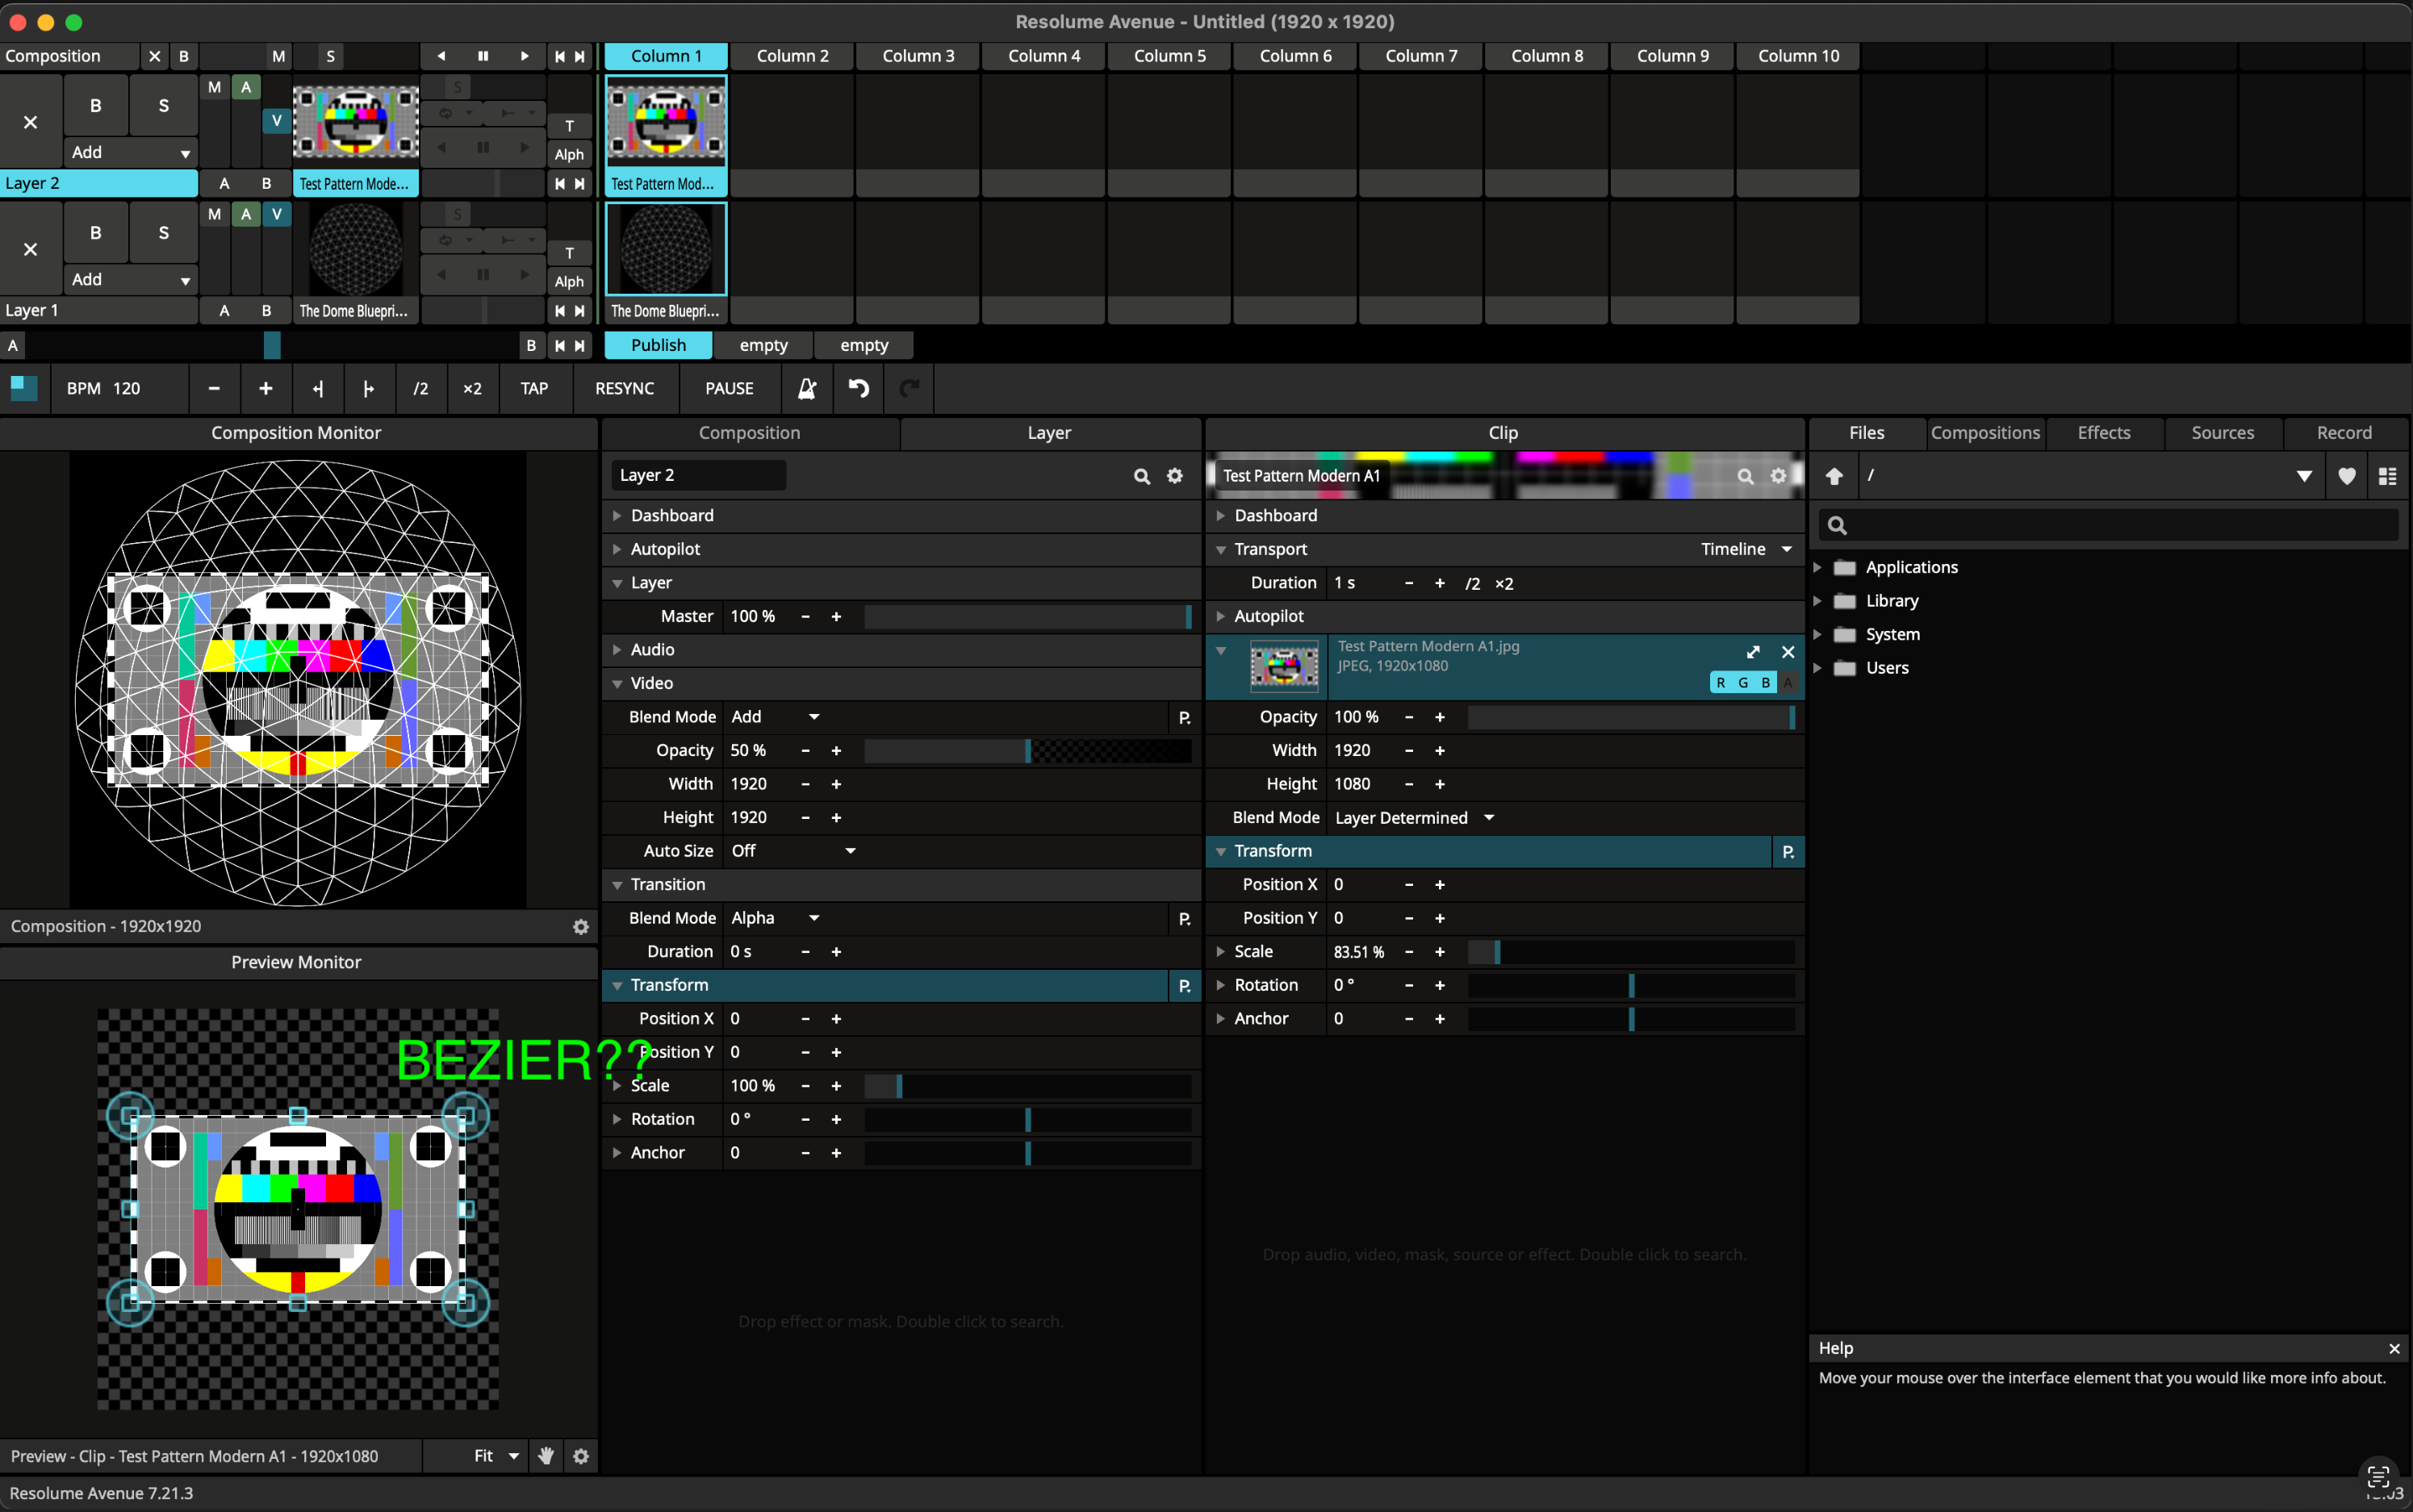Image resolution: width=2413 pixels, height=1512 pixels.
Task: Select Column 3 header
Action: point(917,56)
